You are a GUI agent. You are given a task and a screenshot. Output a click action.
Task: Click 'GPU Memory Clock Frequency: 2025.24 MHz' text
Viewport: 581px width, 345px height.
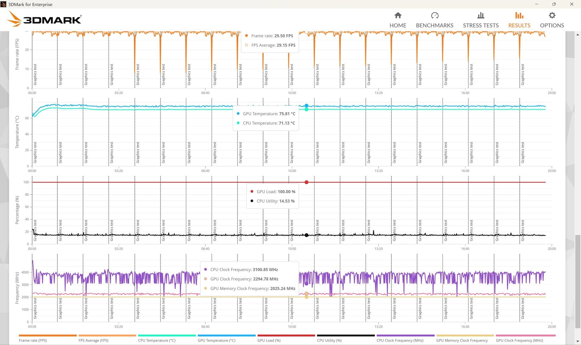coord(253,288)
